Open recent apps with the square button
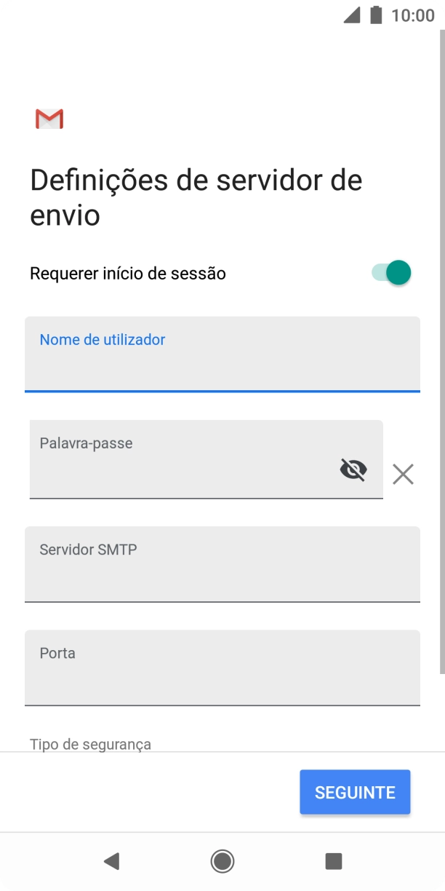Image resolution: width=445 pixels, height=891 pixels. pyautogui.click(x=334, y=860)
